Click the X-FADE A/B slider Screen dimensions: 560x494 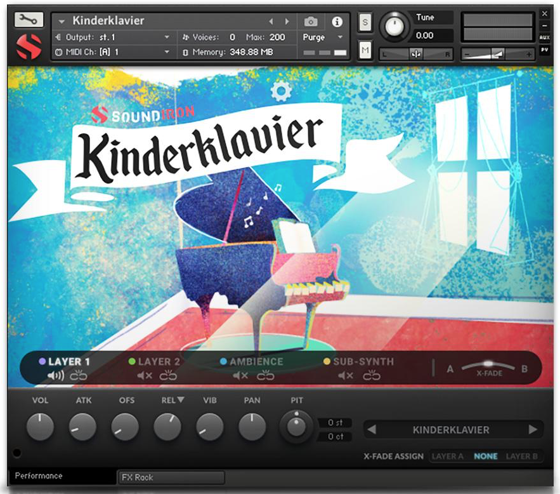point(488,364)
